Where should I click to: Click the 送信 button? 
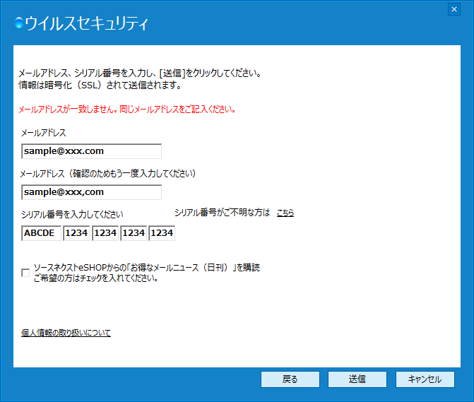(357, 379)
